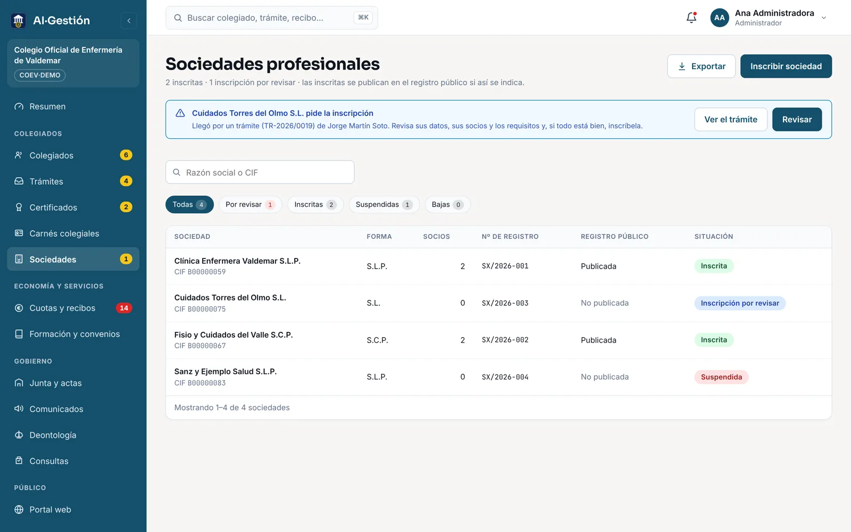The width and height of the screenshot is (851, 532).
Task: Click the Portal web globe icon
Action: click(19, 510)
